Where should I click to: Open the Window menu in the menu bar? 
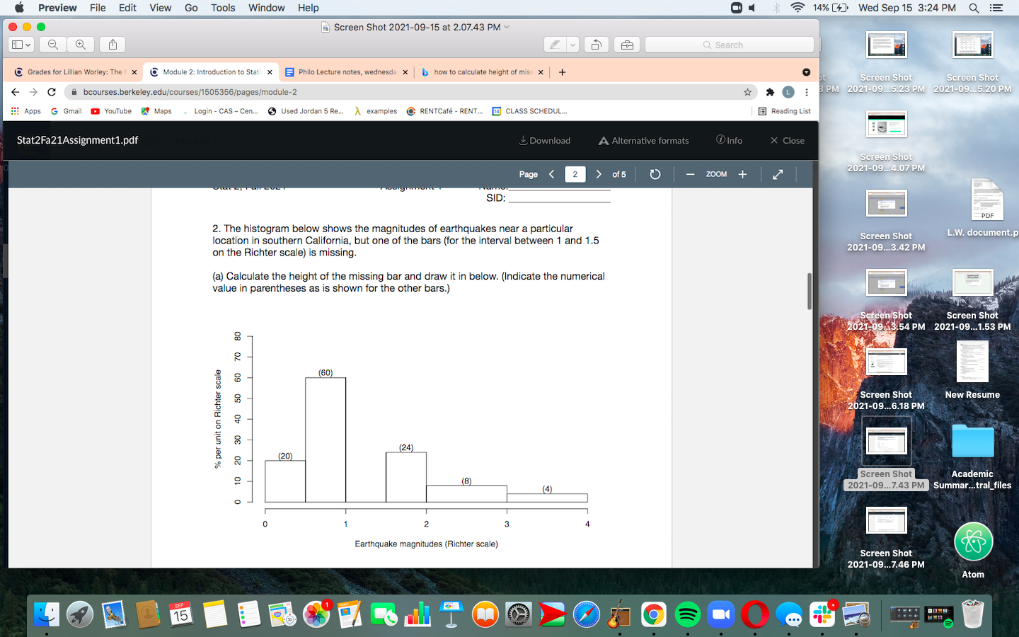(266, 8)
